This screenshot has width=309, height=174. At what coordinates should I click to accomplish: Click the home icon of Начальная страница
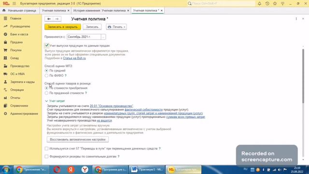click(x=4, y=11)
